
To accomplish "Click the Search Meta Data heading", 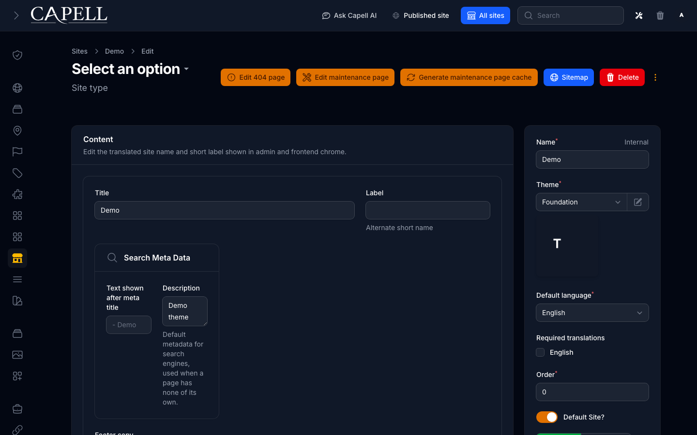I will tap(157, 258).
